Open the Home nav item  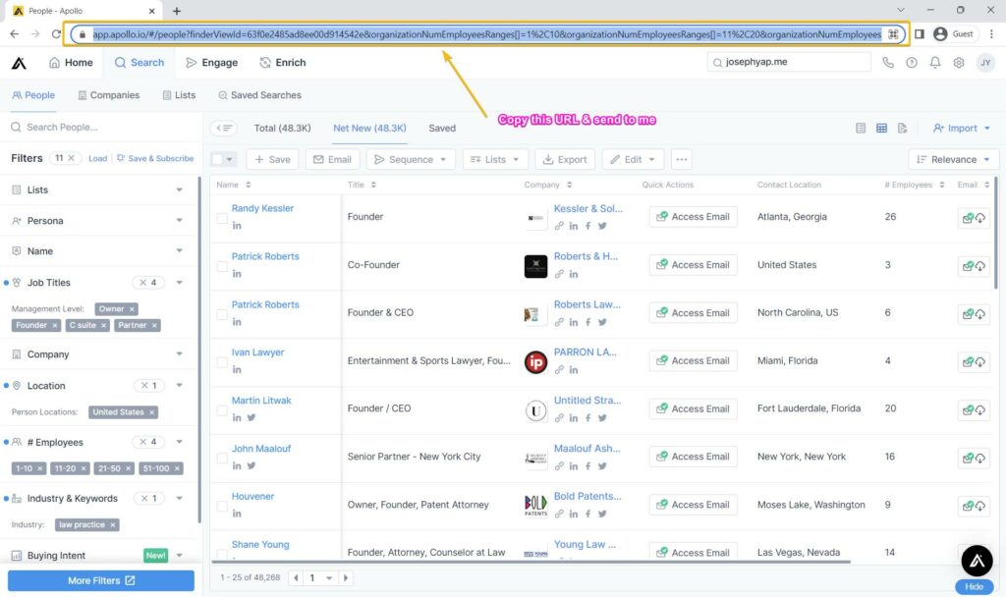[71, 63]
